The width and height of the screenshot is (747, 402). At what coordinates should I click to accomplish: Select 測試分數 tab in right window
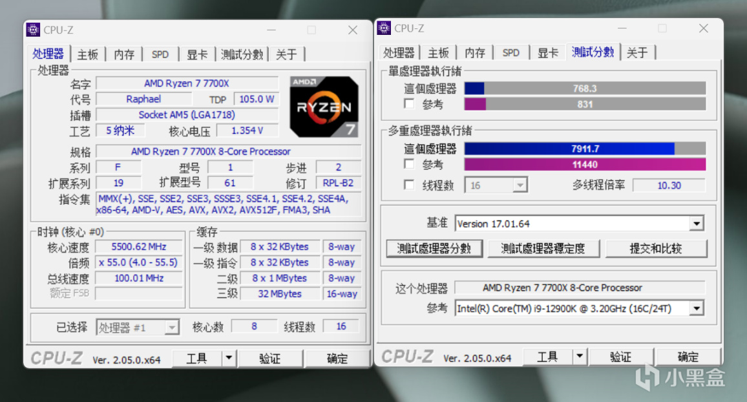(593, 52)
